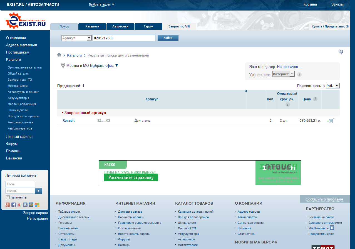Sign in with the Microsoft icon

pyautogui.click(x=37, y=205)
